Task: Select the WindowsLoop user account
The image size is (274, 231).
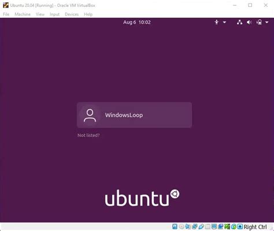Action: [x=134, y=115]
